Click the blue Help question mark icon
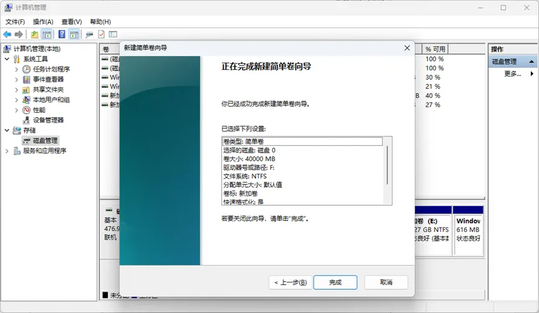Viewport: 539px width, 313px height. (62, 34)
